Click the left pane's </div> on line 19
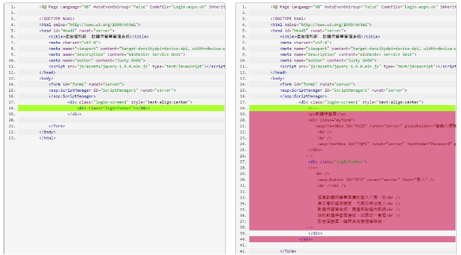Screen dimensions: 461x255 point(75,114)
